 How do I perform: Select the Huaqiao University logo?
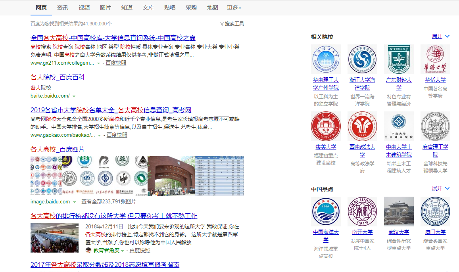point(435,59)
